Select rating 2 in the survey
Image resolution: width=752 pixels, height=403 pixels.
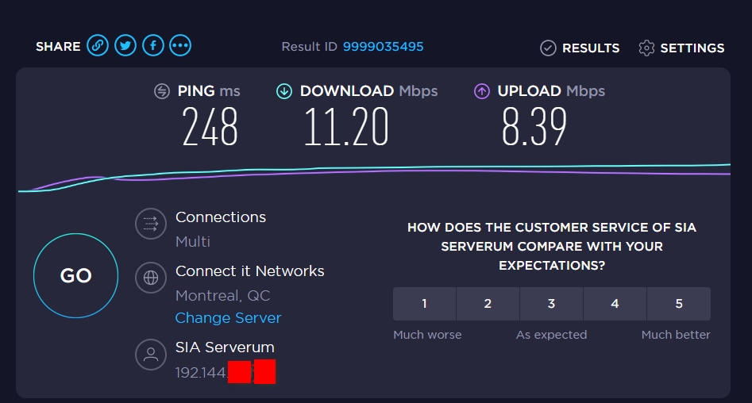[x=488, y=304]
